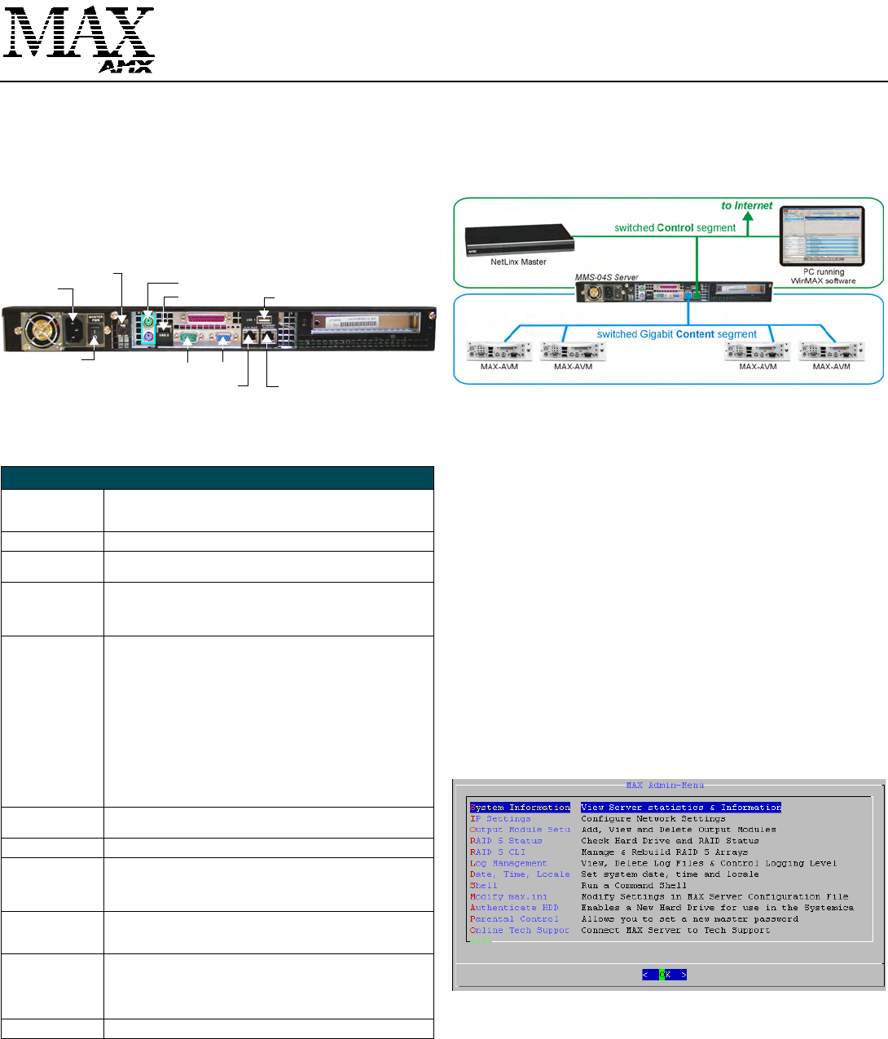Click the 'switched Gigabit Content segment' label
Viewport: 888px width, 1039px height.
pos(677,334)
